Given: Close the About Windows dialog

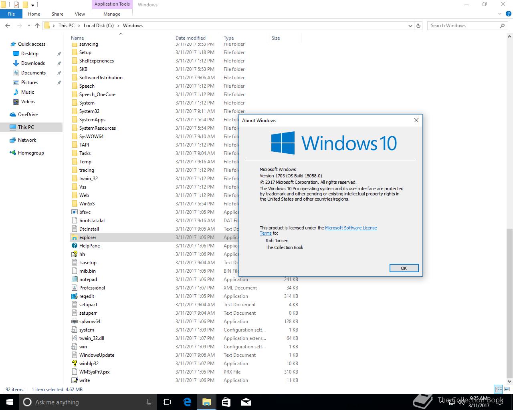Looking at the screenshot, I should pos(416,120).
